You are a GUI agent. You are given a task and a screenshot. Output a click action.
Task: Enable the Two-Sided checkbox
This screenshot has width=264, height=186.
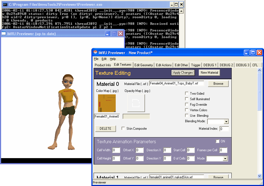click(187, 94)
